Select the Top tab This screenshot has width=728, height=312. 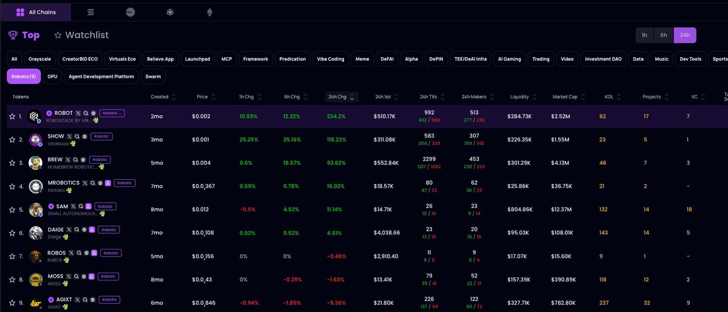[x=24, y=35]
